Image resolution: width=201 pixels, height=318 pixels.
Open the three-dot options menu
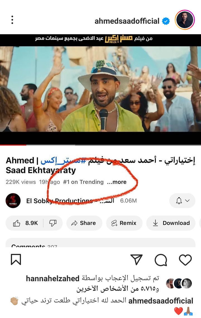pos(12,20)
